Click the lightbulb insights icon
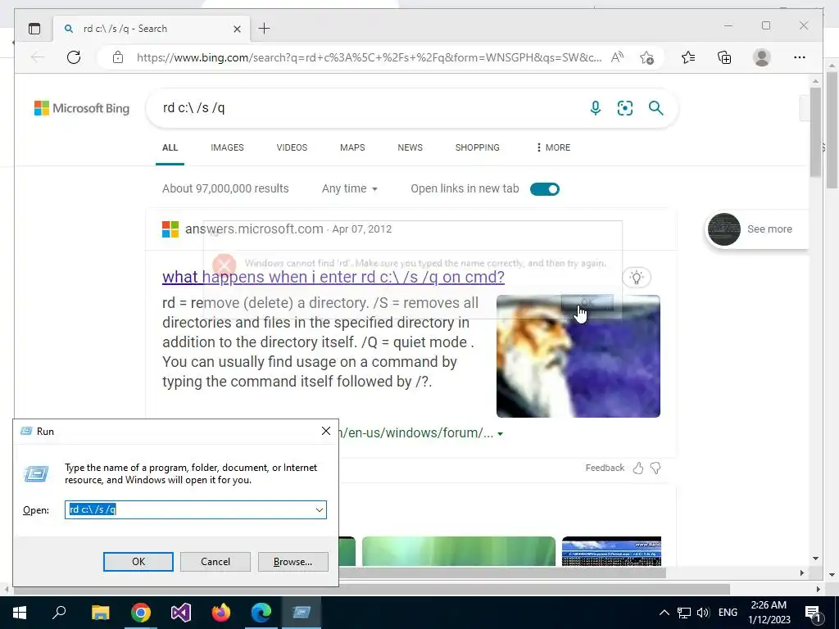 [x=636, y=277]
